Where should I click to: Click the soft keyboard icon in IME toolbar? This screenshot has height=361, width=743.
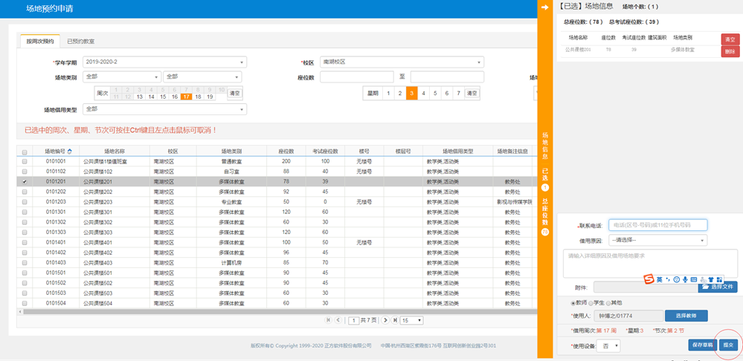pos(694,279)
